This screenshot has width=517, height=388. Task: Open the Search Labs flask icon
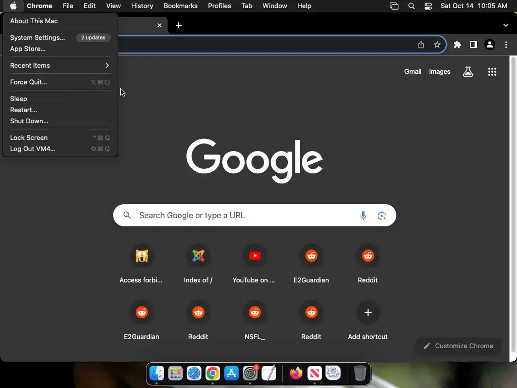[468, 72]
